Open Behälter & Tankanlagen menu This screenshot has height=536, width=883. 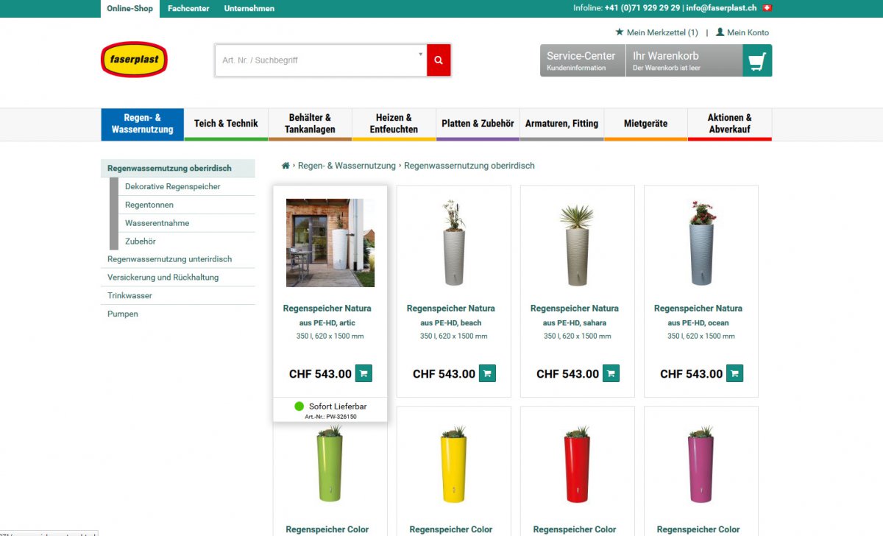pyautogui.click(x=310, y=124)
